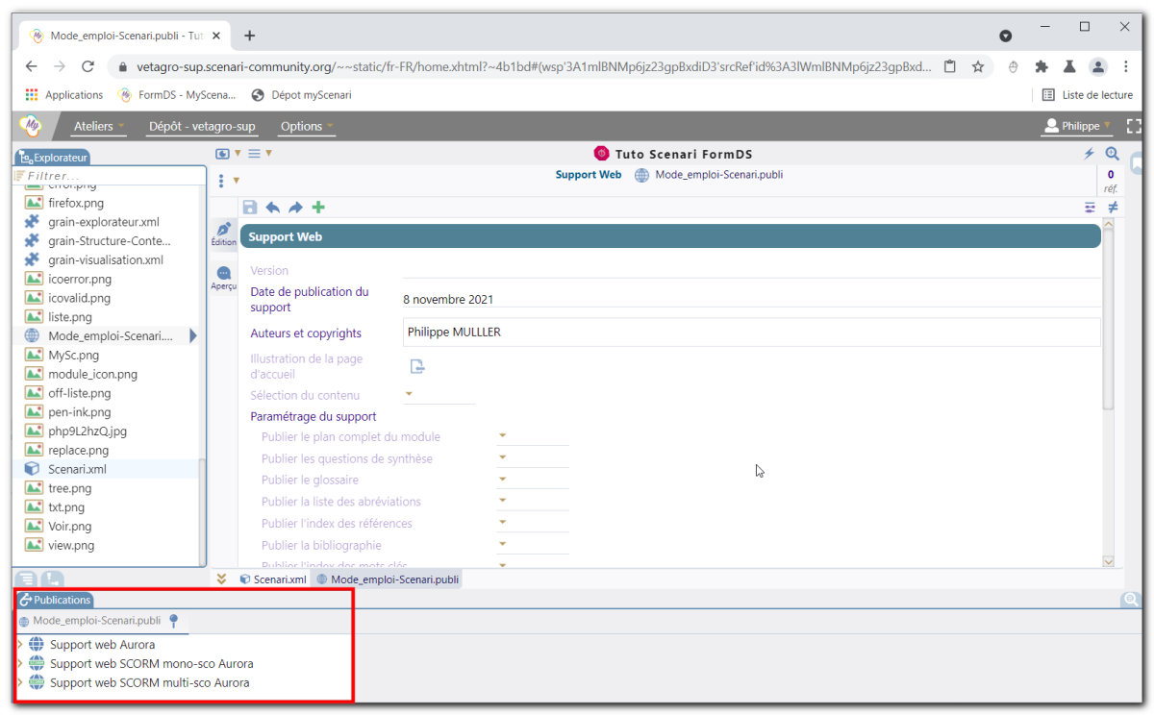Open the Ateliers menu

pyautogui.click(x=99, y=126)
